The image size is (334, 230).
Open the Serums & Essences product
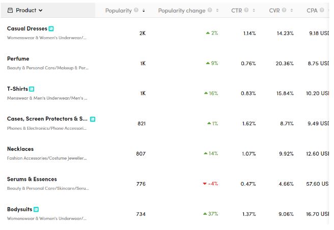32,179
